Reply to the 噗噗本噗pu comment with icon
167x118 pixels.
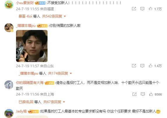(142, 66)
